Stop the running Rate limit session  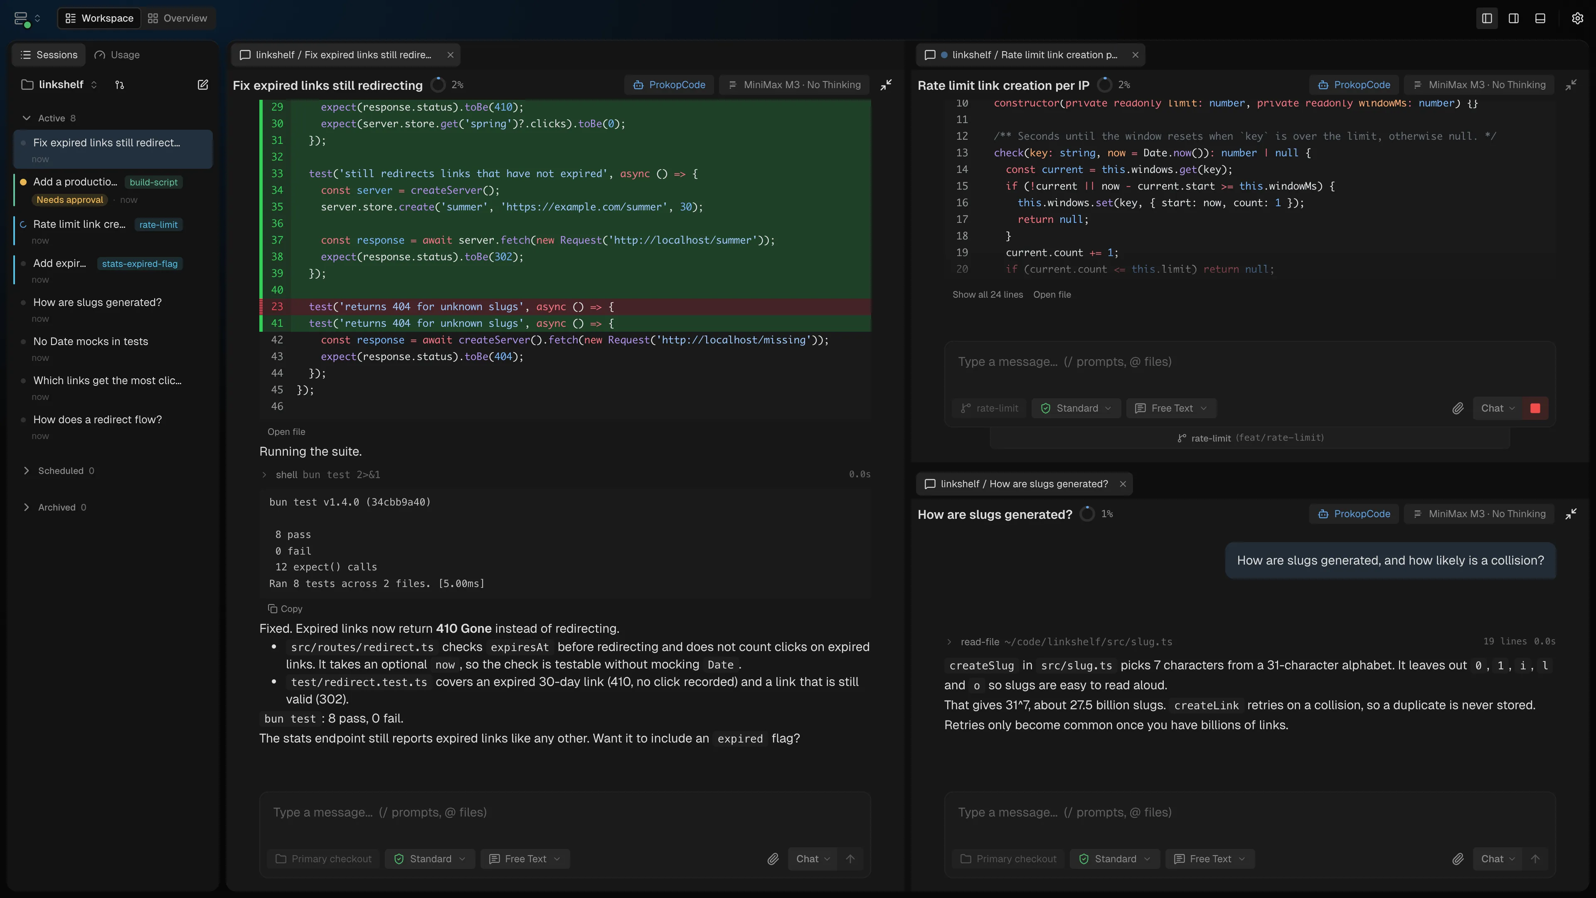[x=1535, y=408]
